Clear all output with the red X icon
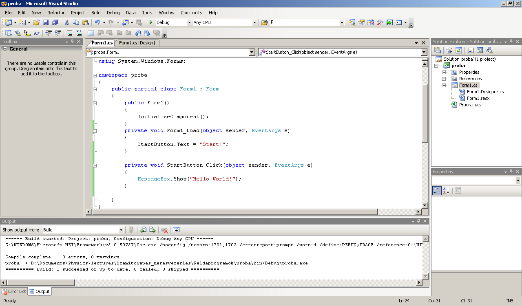Image resolution: width=522 pixels, height=306 pixels. coord(164,230)
